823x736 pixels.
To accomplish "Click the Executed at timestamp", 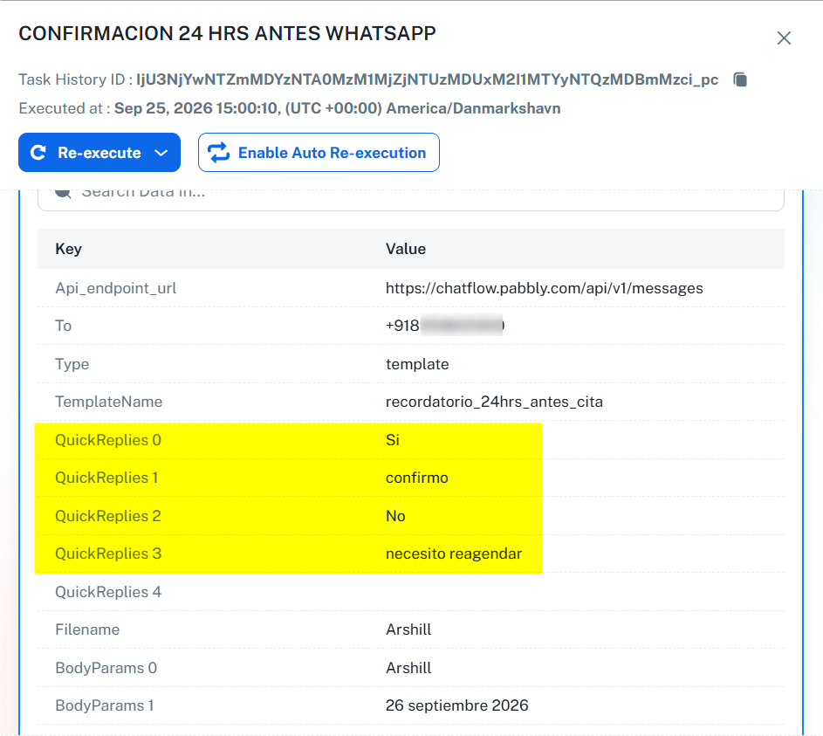I will [x=338, y=108].
